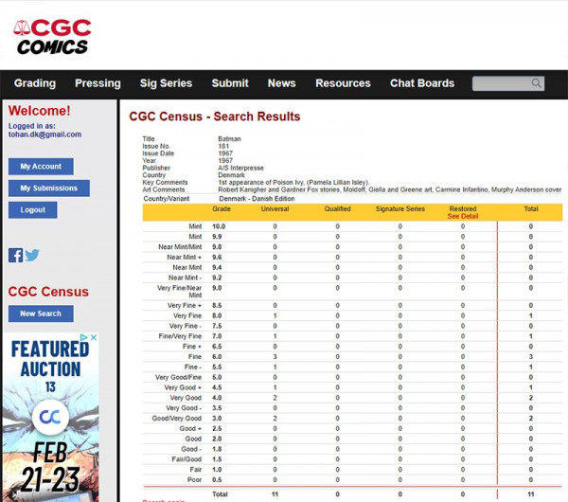Click the publisher A/S Interpresse text
The width and height of the screenshot is (568, 502).
pyautogui.click(x=240, y=168)
